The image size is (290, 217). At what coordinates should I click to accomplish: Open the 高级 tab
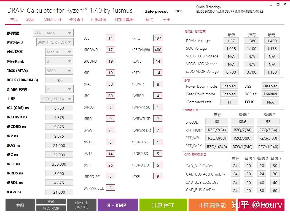pyautogui.click(x=30, y=20)
